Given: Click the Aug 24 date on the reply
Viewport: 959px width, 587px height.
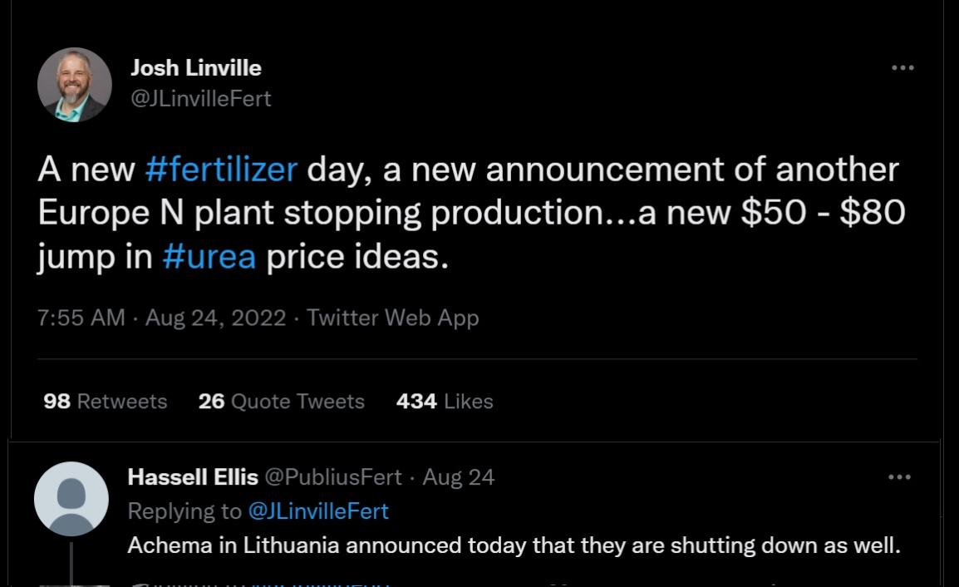Looking at the screenshot, I should [x=458, y=477].
